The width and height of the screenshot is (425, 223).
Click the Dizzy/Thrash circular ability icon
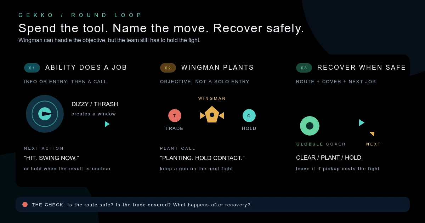[45, 114]
